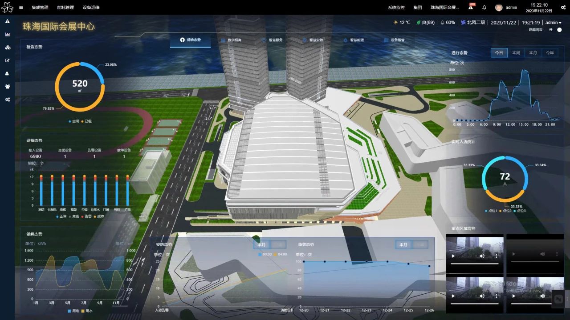Open the 能耗管理 menu
Viewport: 570px width, 320px height.
(65, 8)
